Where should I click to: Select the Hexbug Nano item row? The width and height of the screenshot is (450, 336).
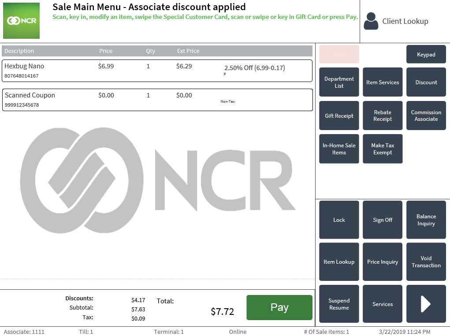[x=157, y=71]
